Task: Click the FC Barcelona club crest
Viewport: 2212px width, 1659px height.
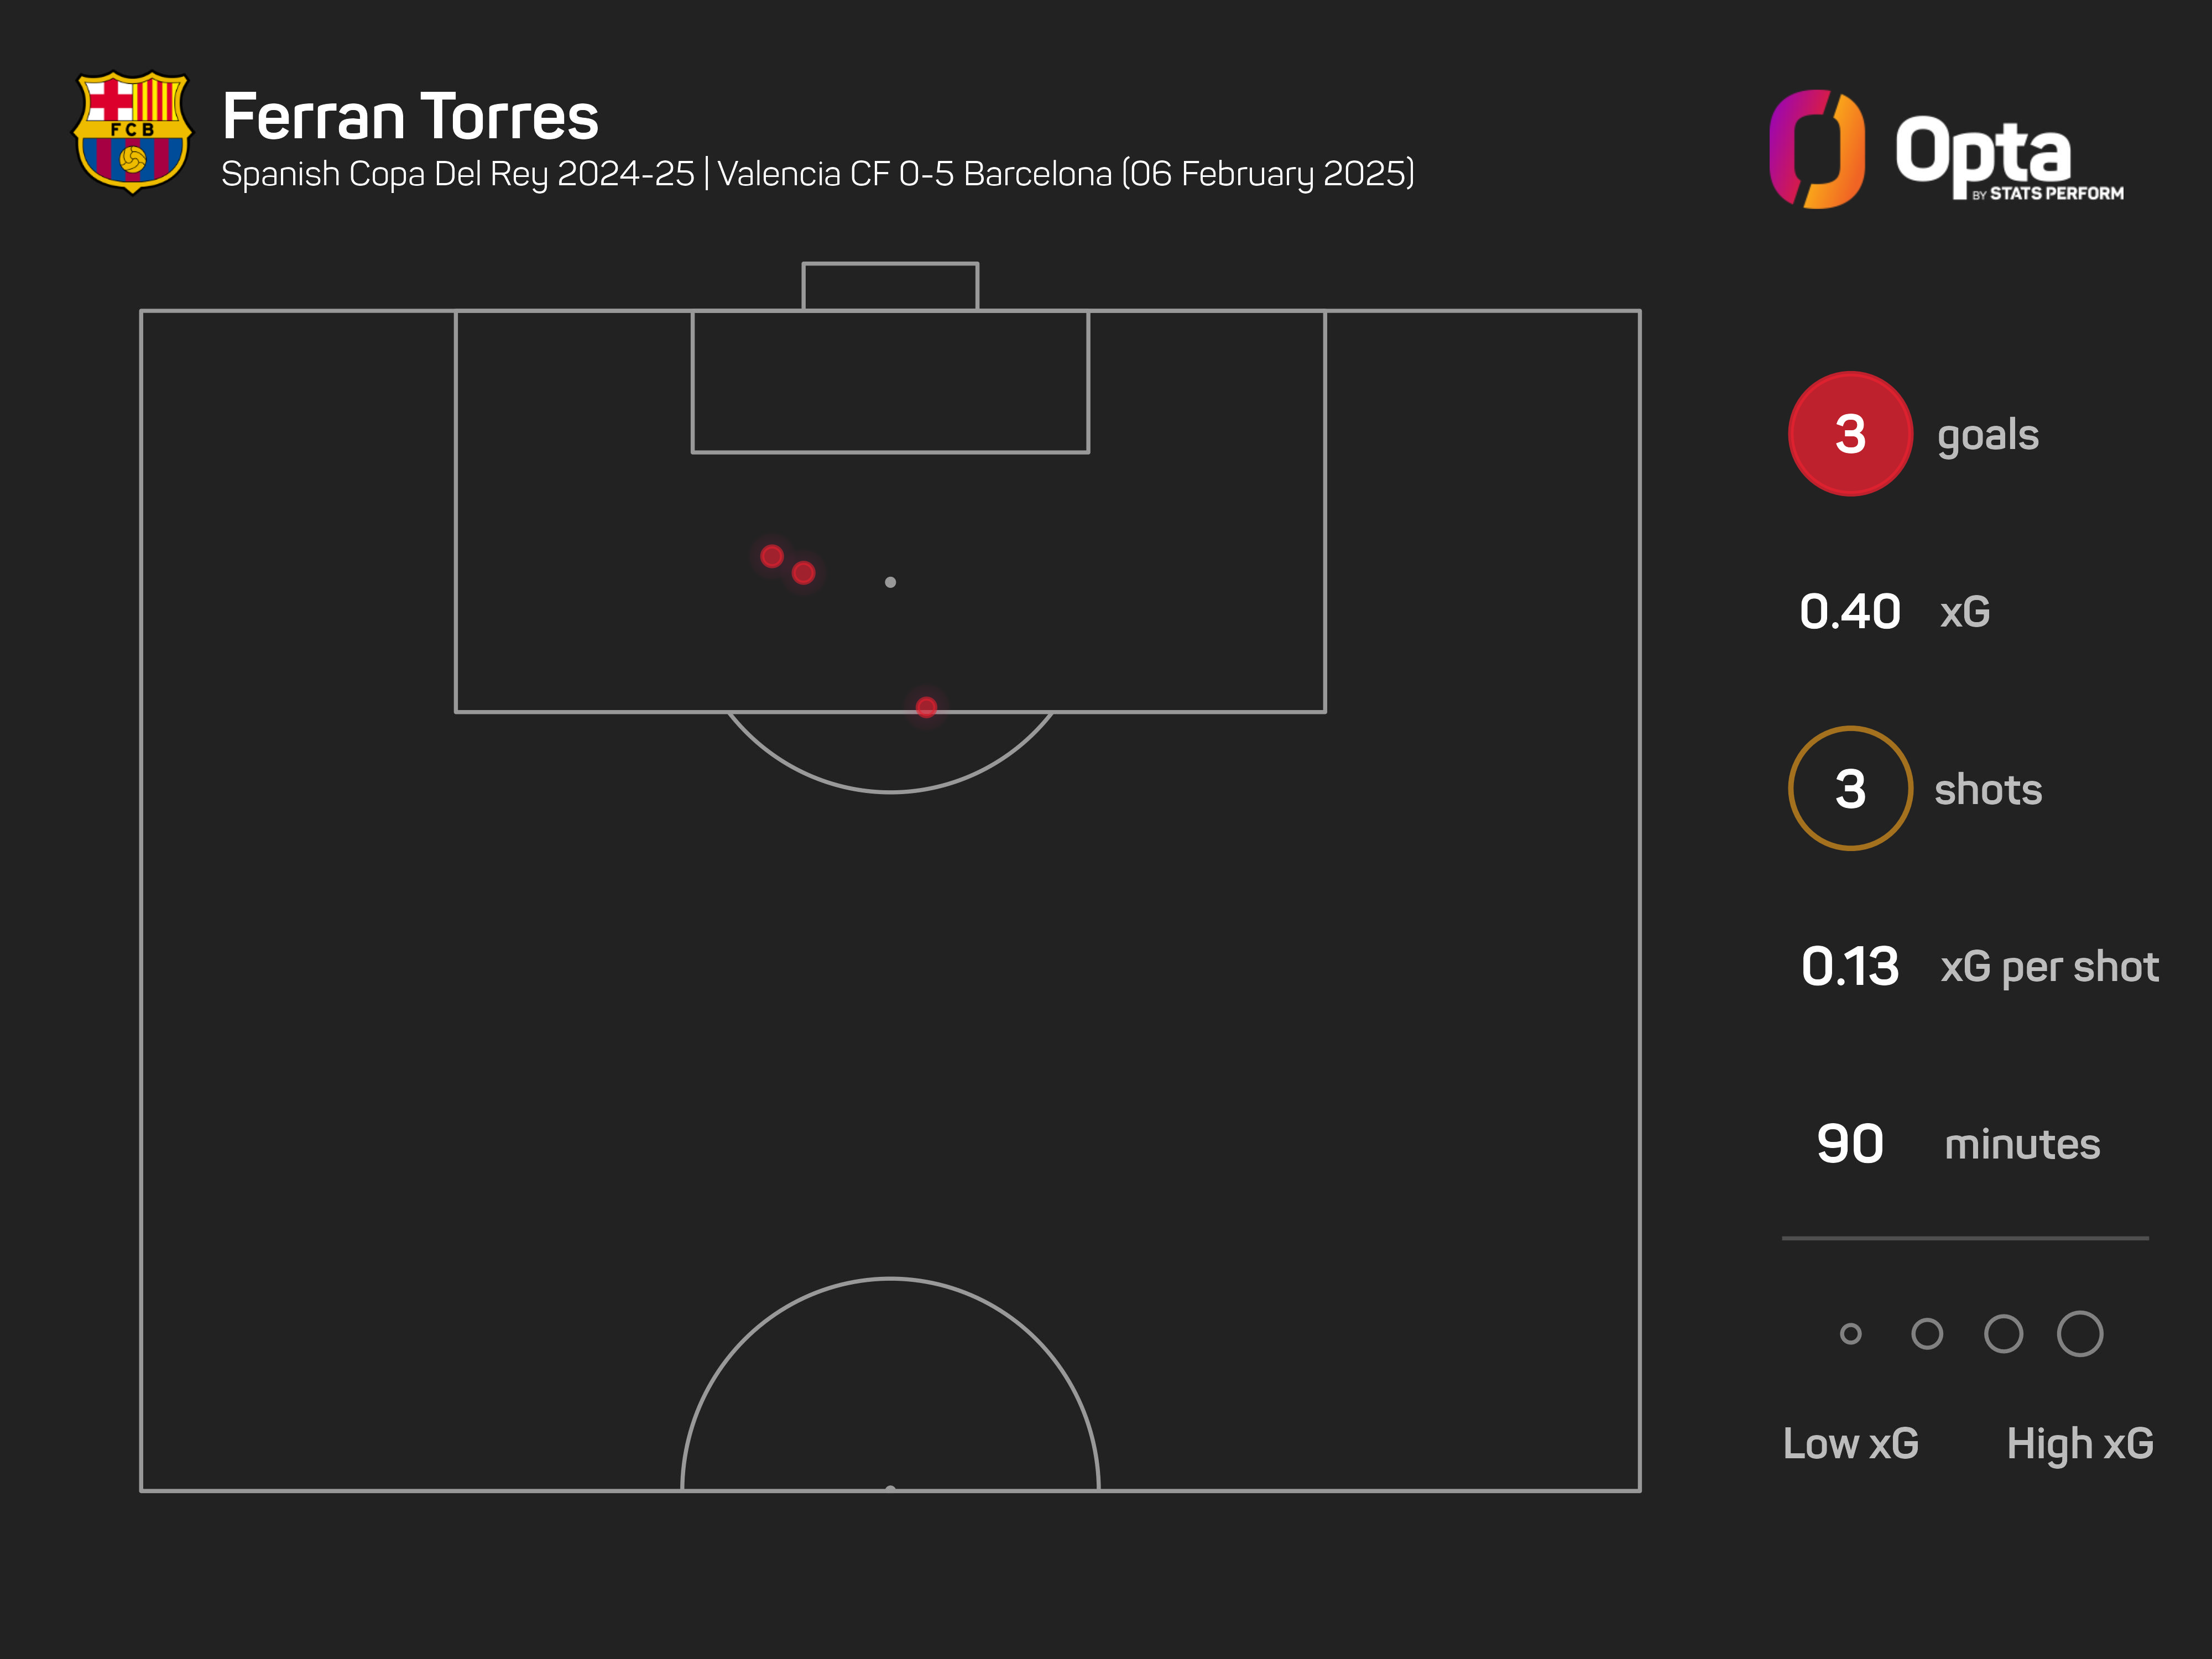Action: coord(133,131)
